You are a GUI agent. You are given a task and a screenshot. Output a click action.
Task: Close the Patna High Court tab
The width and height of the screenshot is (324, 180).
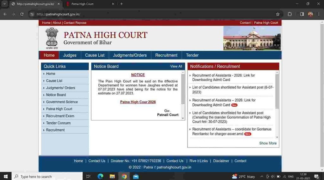tap(113, 4)
